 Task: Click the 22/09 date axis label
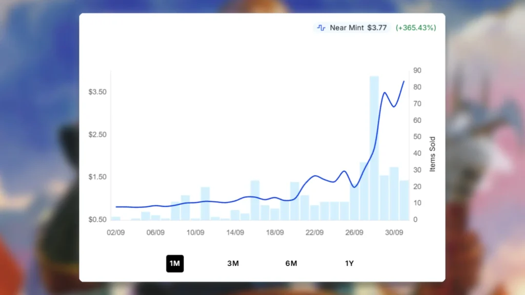coord(314,233)
